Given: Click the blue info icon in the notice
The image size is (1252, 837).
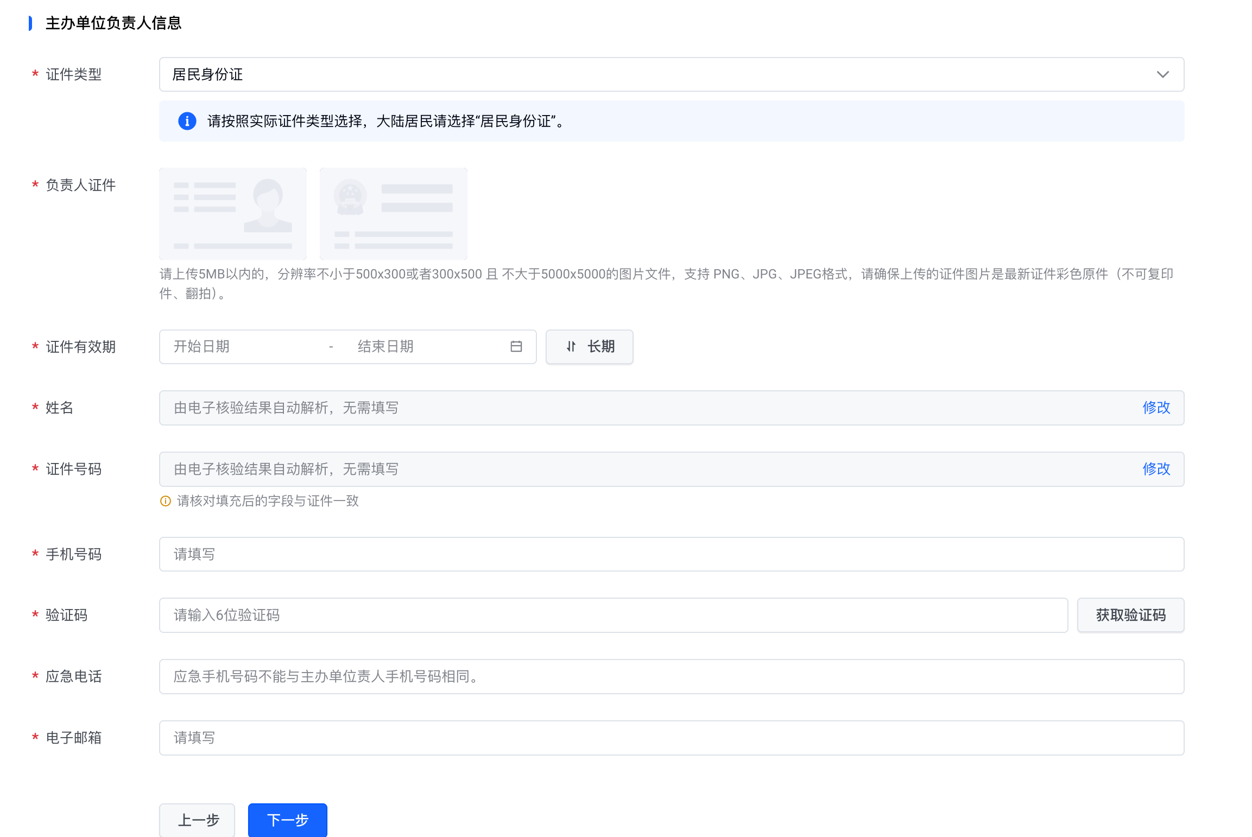Looking at the screenshot, I should 187,121.
